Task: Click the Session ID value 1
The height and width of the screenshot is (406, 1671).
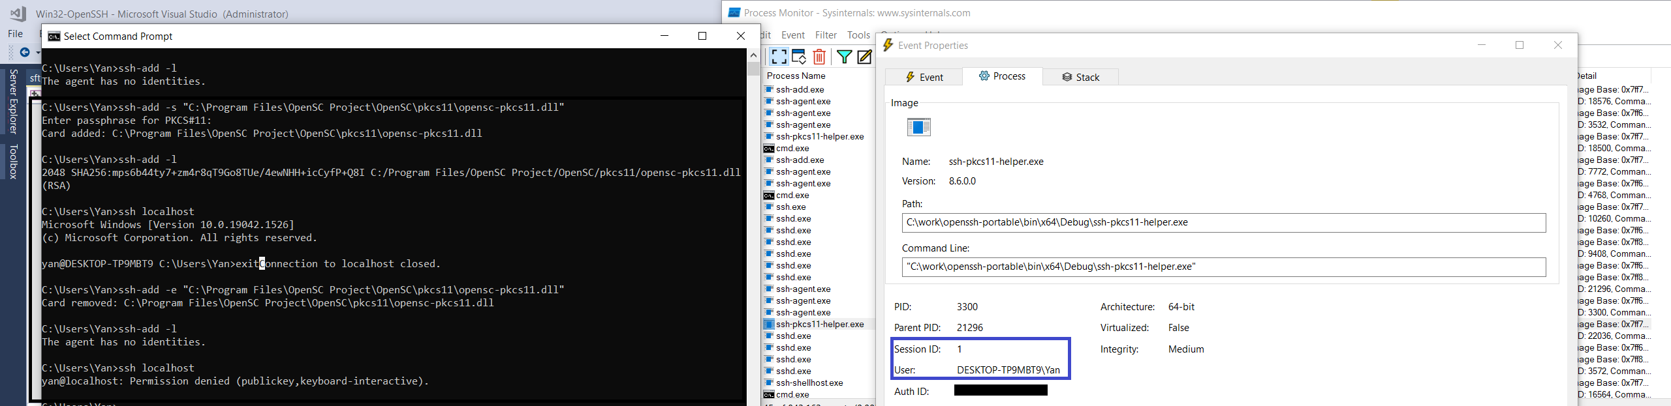Action: [960, 349]
